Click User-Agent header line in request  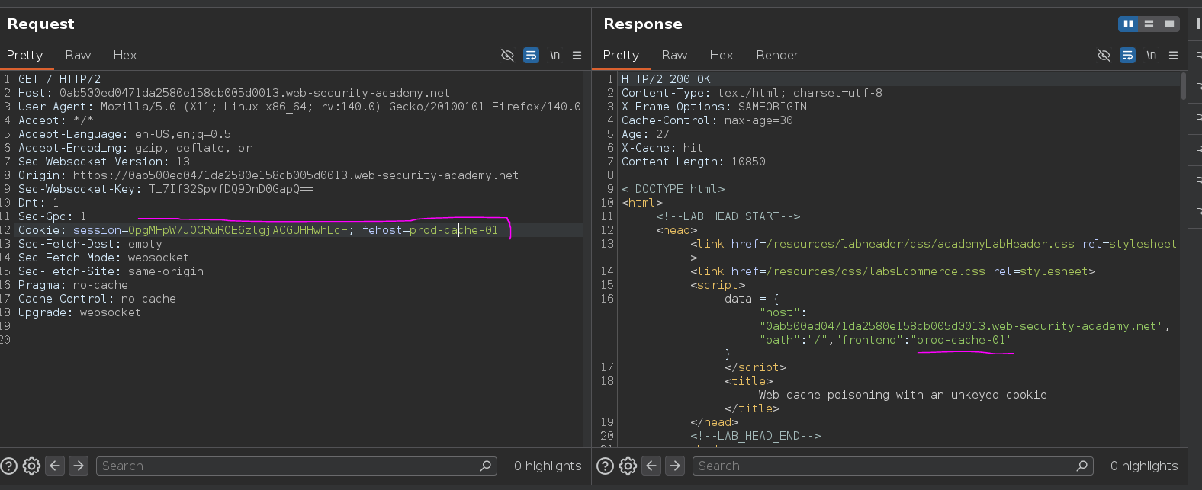coord(300,107)
